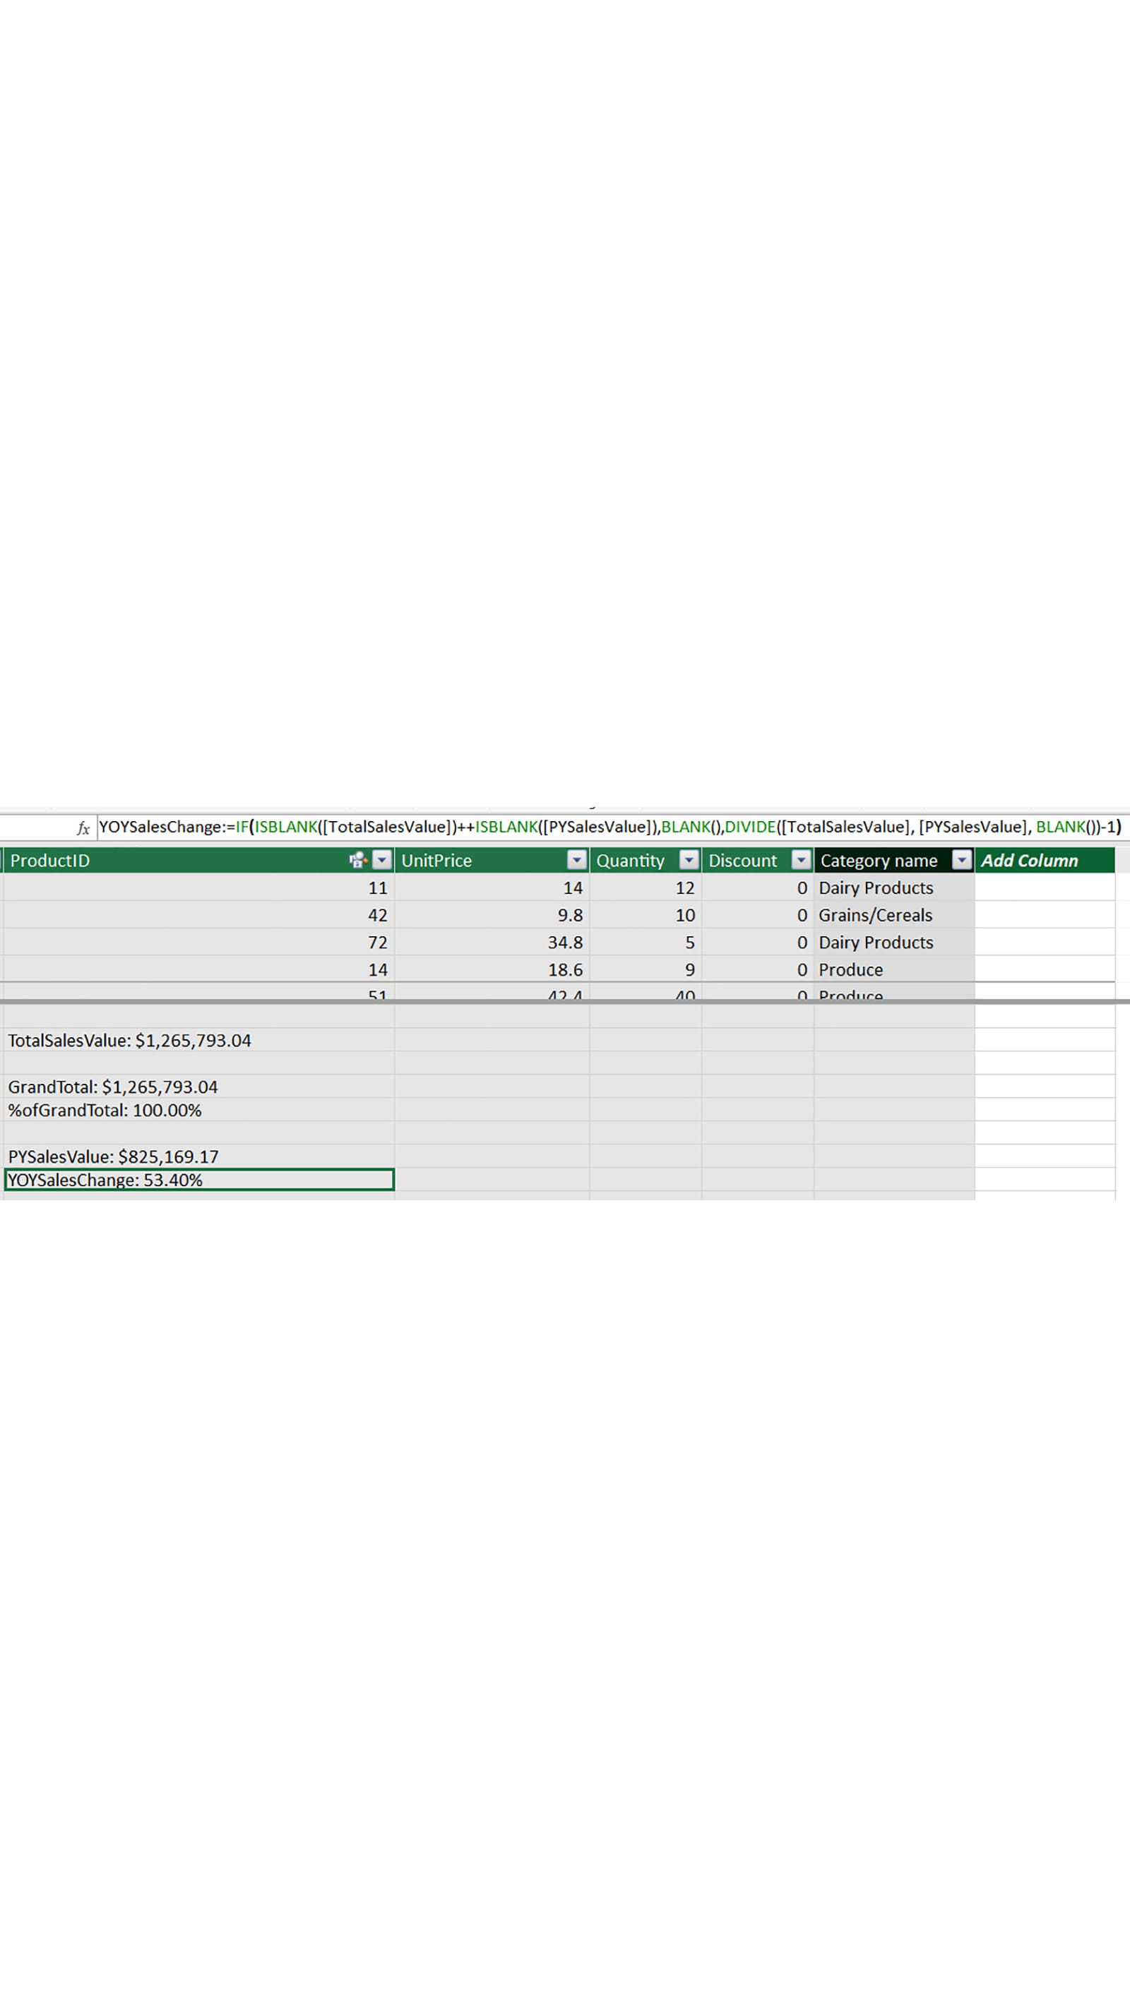Image resolution: width=1130 pixels, height=2008 pixels.
Task: Click the relationship icon in ProductID header
Action: pyautogui.click(x=357, y=860)
